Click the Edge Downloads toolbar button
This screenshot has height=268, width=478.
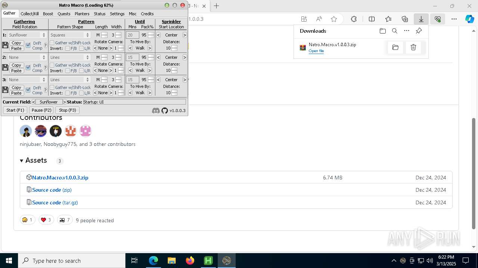pos(421,19)
